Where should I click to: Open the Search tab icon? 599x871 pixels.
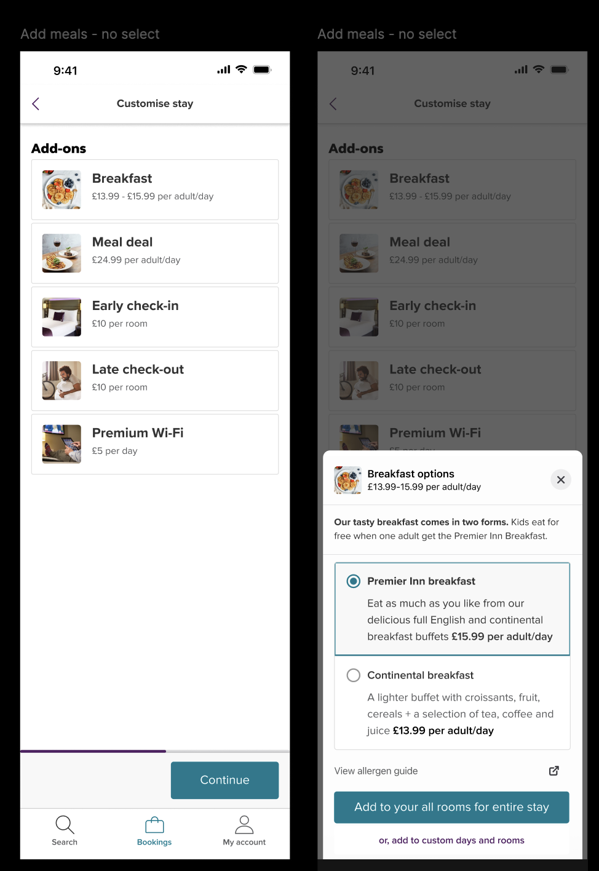[65, 824]
